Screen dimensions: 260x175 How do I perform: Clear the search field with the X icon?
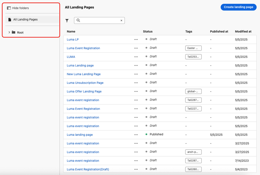pyautogui.click(x=121, y=20)
